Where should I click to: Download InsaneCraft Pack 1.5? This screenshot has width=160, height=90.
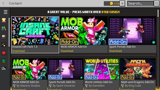tap(18, 51)
